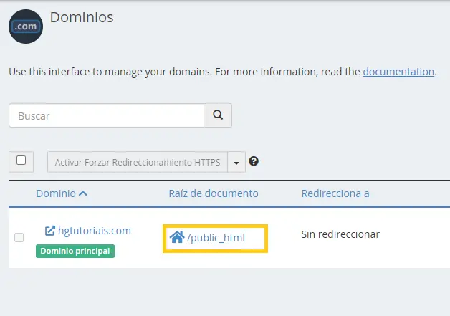The height and width of the screenshot is (316, 450).
Task: Open the /public_html document root link
Action: 216,238
